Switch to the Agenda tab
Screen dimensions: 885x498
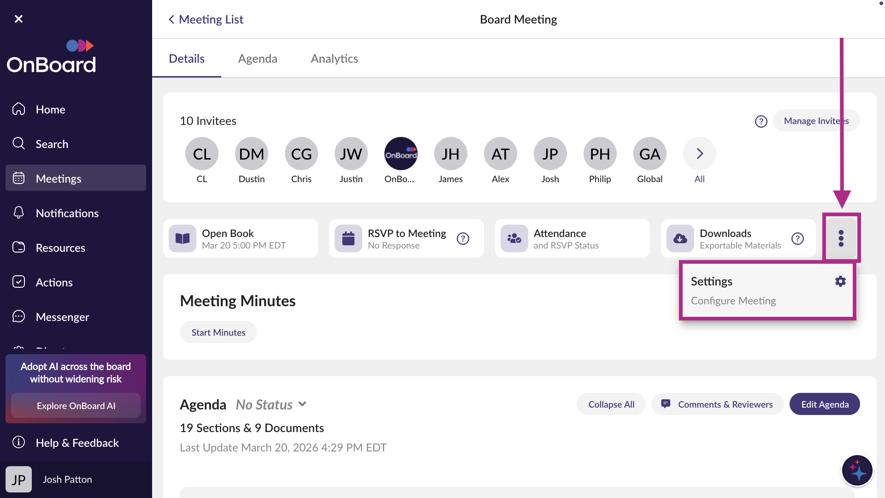pyautogui.click(x=257, y=59)
